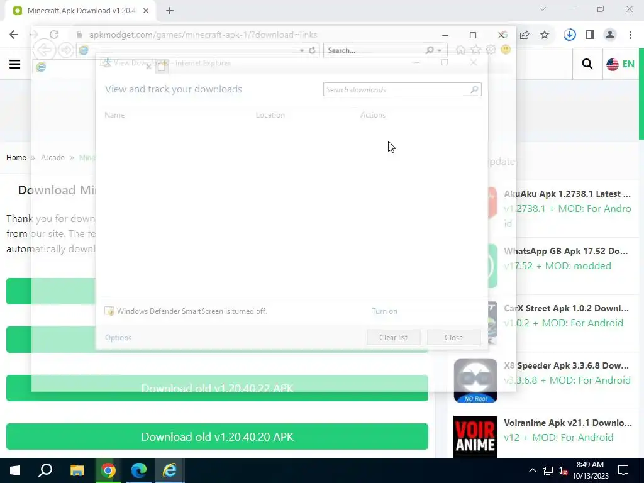Turn on Windows Defender SmartScreen

coord(384,311)
